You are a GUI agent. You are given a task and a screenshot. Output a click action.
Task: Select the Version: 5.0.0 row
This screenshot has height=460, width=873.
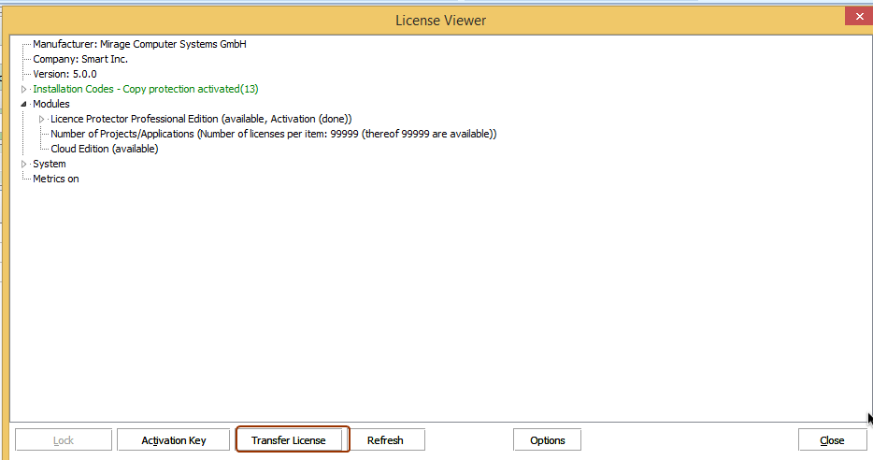click(64, 74)
